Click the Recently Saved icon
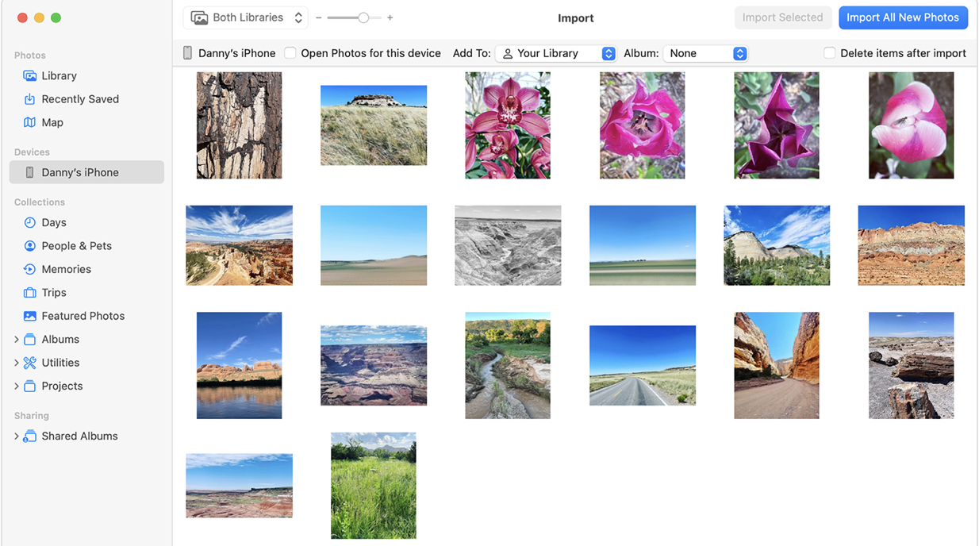 click(28, 98)
